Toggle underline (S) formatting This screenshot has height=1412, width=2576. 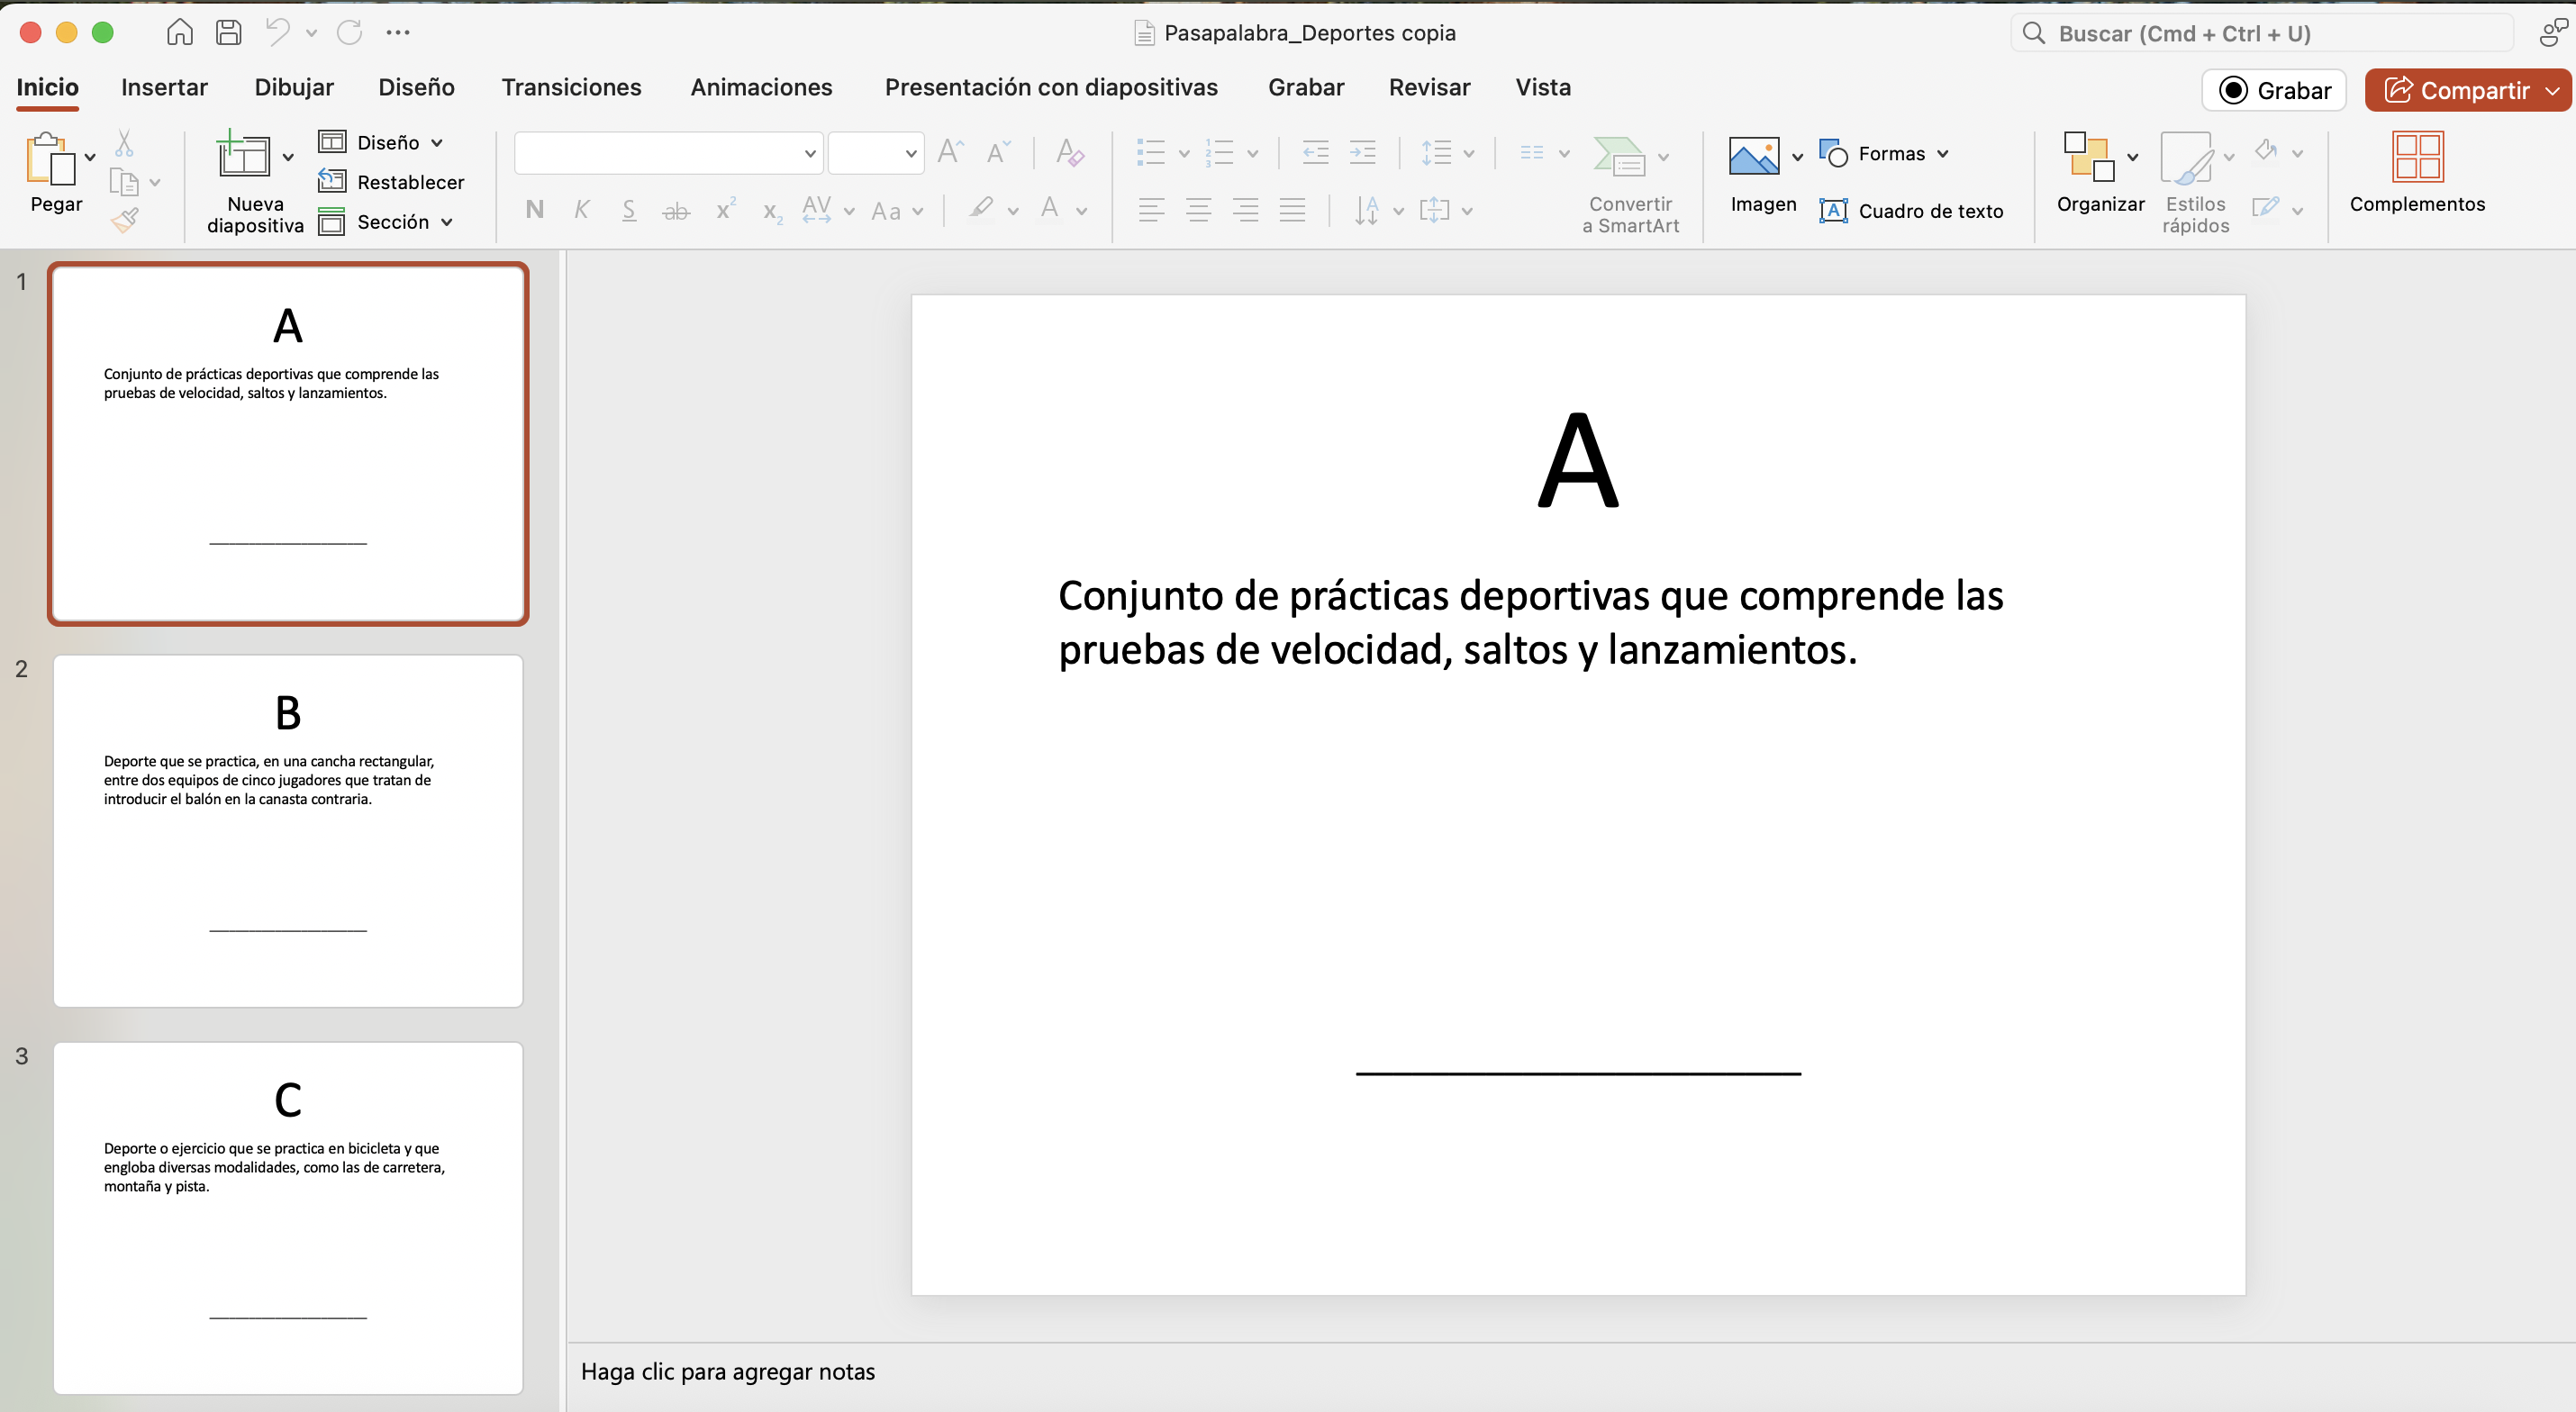629,210
